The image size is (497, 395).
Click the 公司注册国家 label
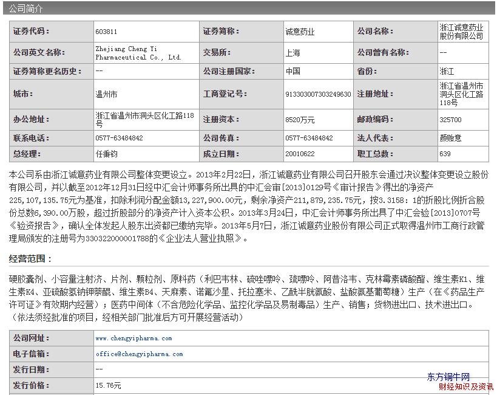(229, 71)
